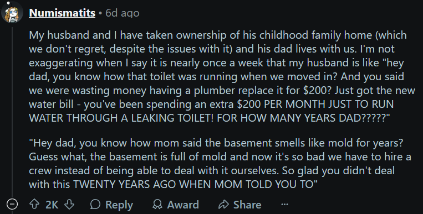Viewport: 423px width, 214px height.
Task: Click the Award button label
Action: click(183, 205)
